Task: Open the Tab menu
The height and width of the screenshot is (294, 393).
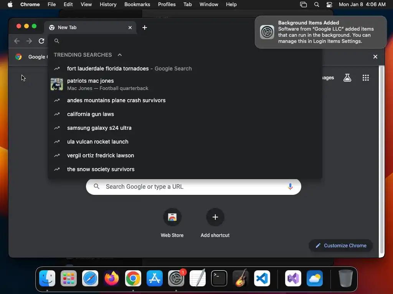Action: [x=187, y=5]
